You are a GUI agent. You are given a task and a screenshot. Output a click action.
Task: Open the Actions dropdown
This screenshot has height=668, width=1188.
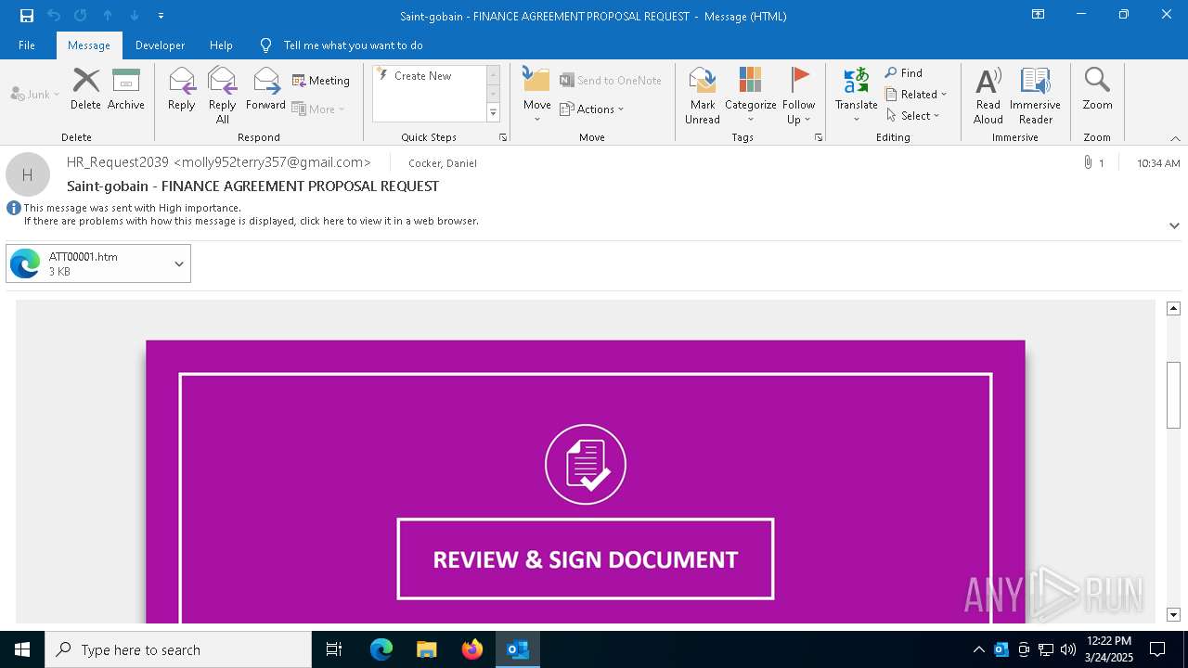click(x=592, y=109)
